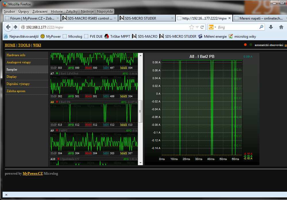This screenshot has width=287, height=200.
Task: Click the red auto-refresh indicator dot
Action: (x=245, y=45)
